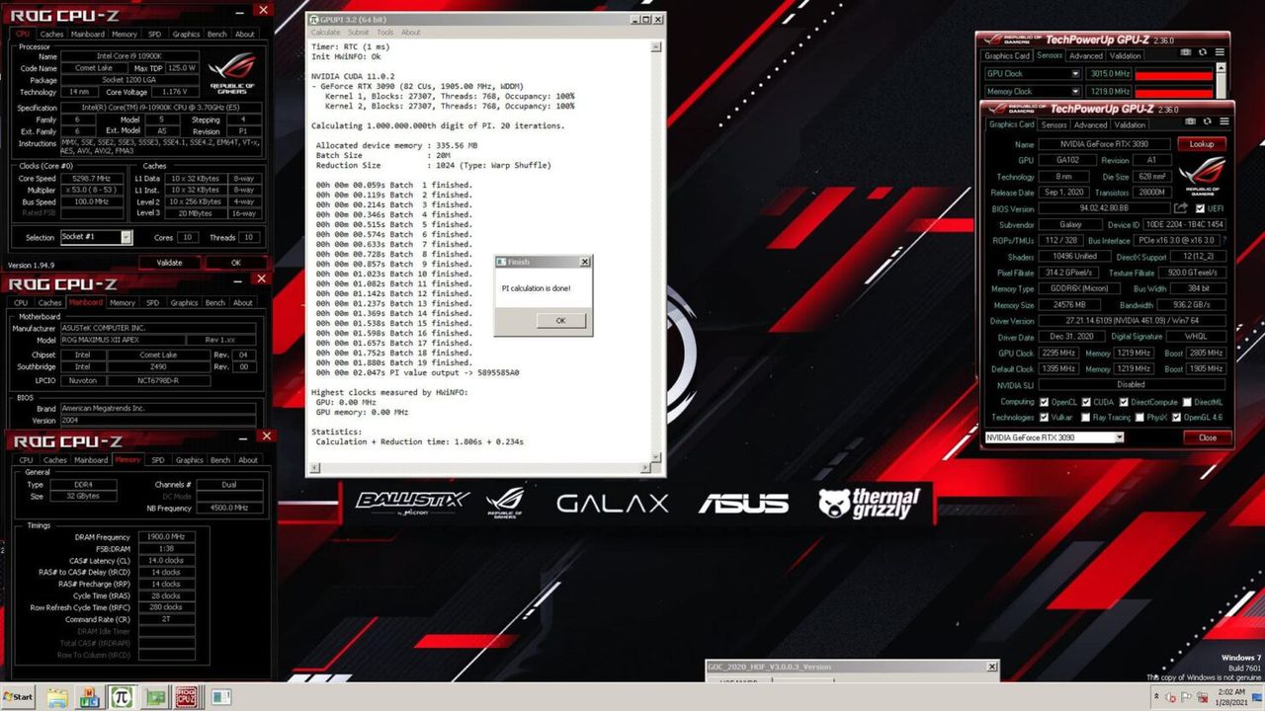Image resolution: width=1265 pixels, height=711 pixels.
Task: Switch to Advanced tab in front GPU-Z window
Action: coord(1090,125)
